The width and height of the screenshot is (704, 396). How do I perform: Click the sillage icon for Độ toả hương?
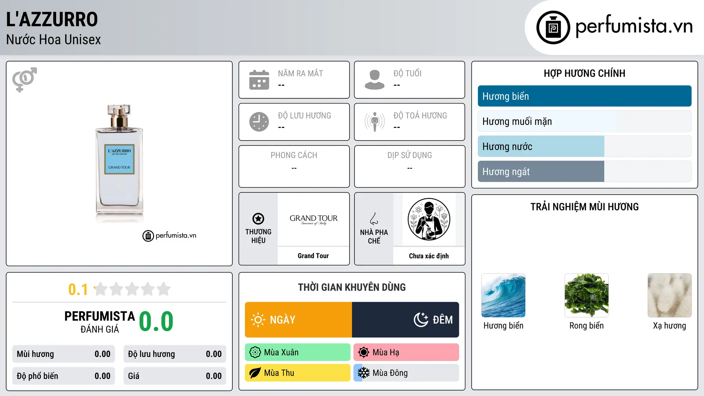(x=374, y=122)
